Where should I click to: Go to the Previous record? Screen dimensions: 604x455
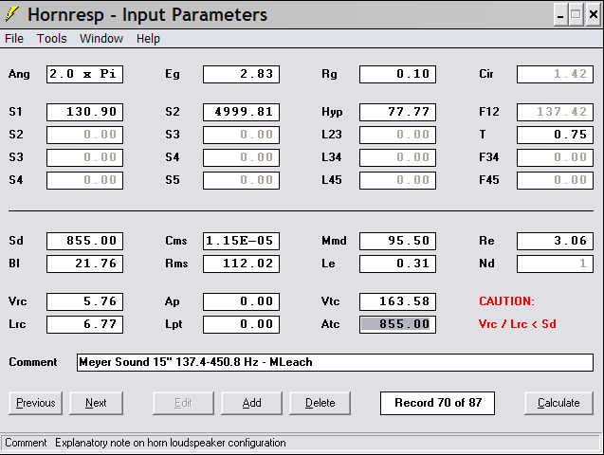click(x=35, y=403)
